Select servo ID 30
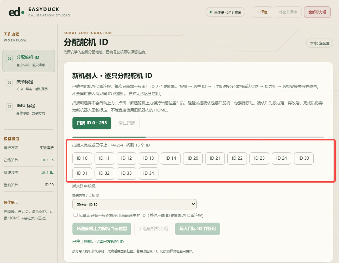The height and width of the screenshot is (263, 339). click(x=304, y=158)
